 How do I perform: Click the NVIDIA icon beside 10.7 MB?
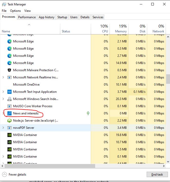9,142
